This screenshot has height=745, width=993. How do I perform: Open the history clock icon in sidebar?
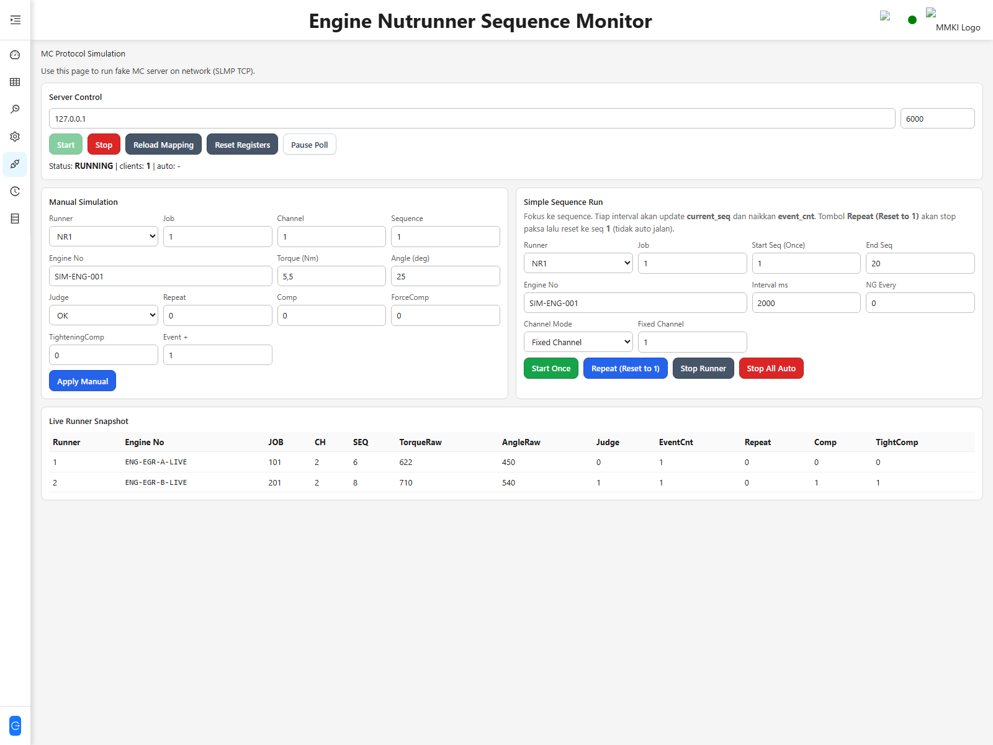(x=15, y=191)
